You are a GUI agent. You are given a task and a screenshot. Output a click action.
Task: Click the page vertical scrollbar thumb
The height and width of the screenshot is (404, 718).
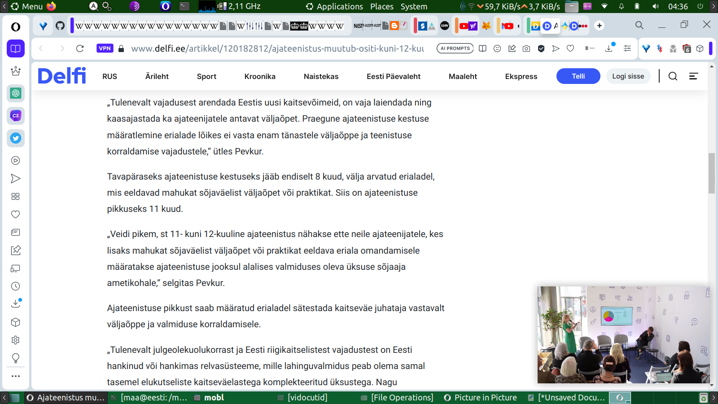[x=712, y=173]
